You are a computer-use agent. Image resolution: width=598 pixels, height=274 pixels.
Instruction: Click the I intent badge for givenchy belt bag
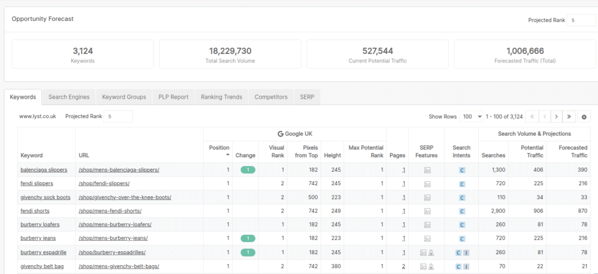(x=466, y=266)
